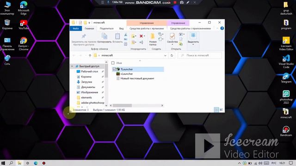Open Microsoft Edge desktop shortcut

[x=24, y=8]
